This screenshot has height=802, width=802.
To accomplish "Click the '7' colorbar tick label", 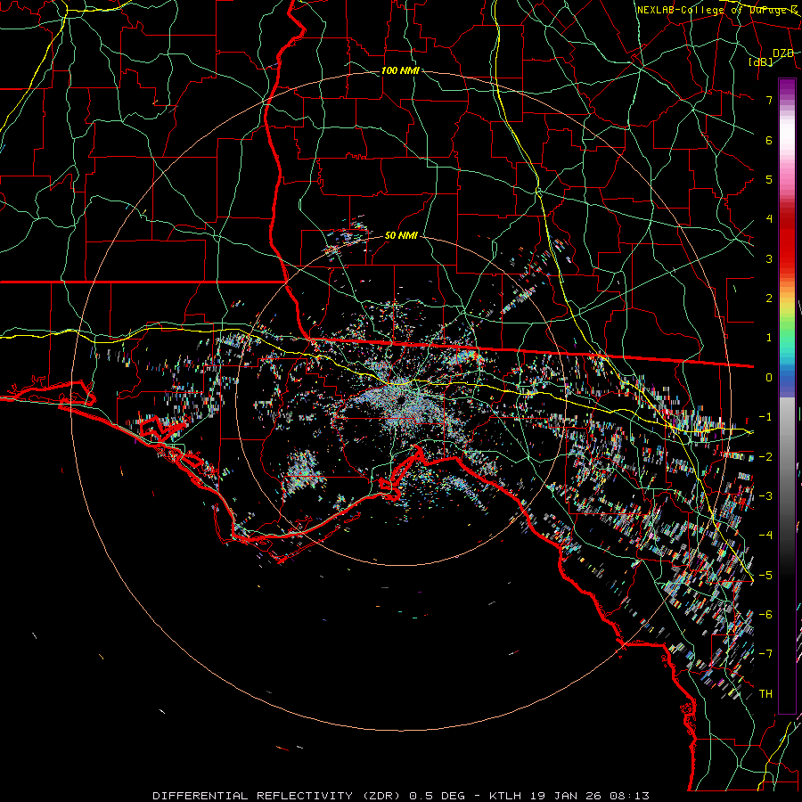I will click(769, 100).
